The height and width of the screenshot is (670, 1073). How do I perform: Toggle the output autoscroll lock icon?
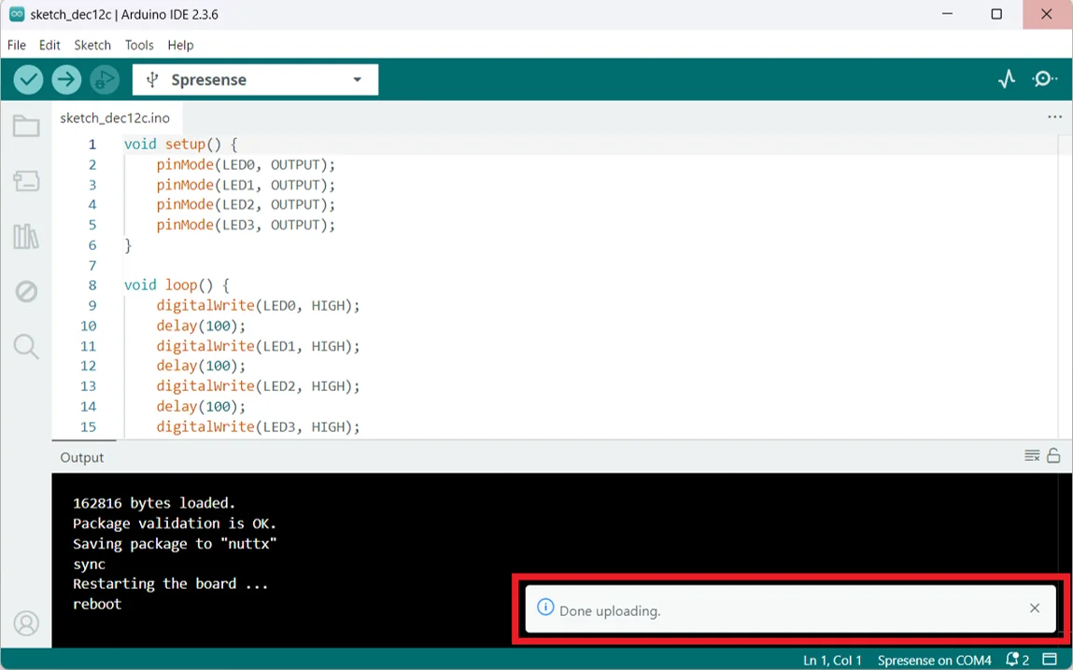click(x=1053, y=455)
